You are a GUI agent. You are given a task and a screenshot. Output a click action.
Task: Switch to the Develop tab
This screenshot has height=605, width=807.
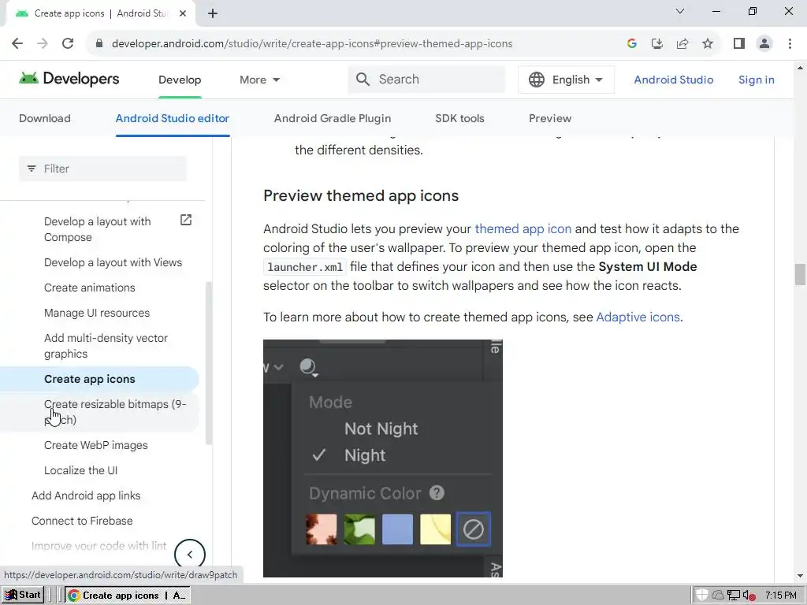(180, 80)
